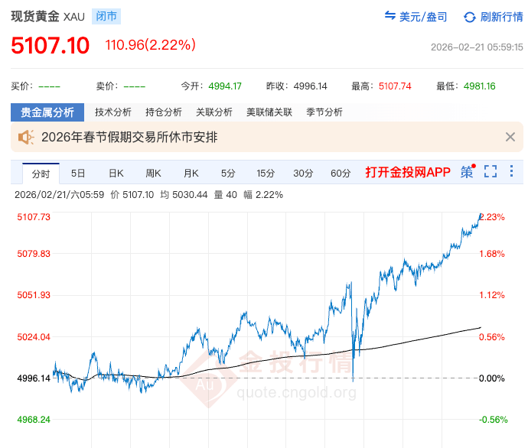The height and width of the screenshot is (448, 528).
Task: Click the 策 strategy icon
Action: click(x=467, y=172)
